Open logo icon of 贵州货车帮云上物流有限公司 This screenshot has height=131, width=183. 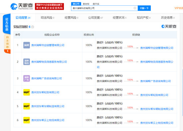coord(27,120)
